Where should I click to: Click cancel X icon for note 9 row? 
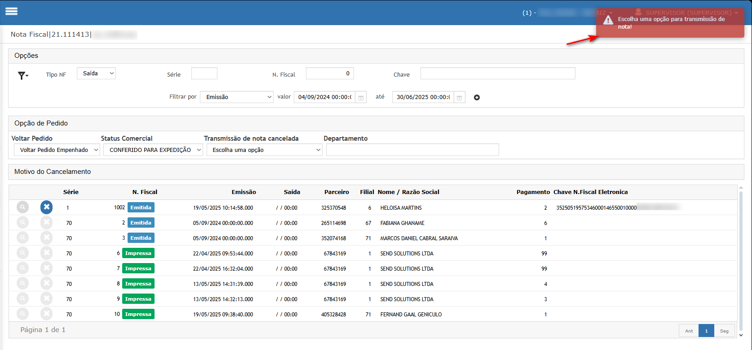click(x=46, y=299)
